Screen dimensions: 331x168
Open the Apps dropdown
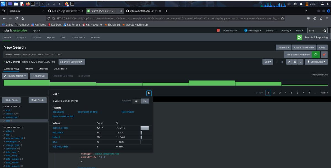tap(36, 30)
